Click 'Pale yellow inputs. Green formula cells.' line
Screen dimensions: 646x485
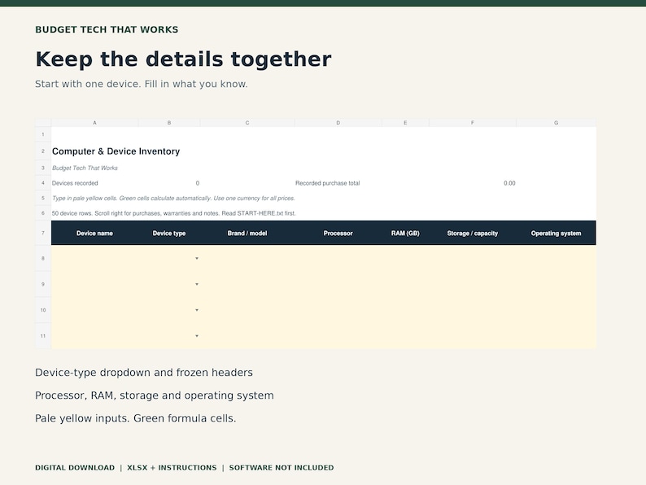tap(136, 418)
